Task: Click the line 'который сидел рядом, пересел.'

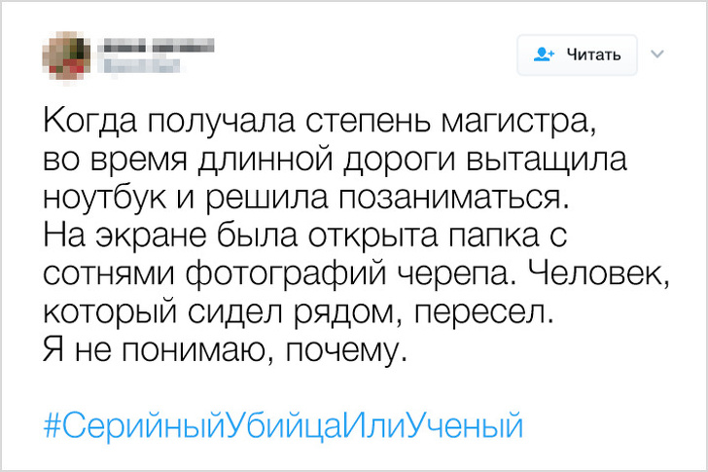Action: [x=297, y=311]
